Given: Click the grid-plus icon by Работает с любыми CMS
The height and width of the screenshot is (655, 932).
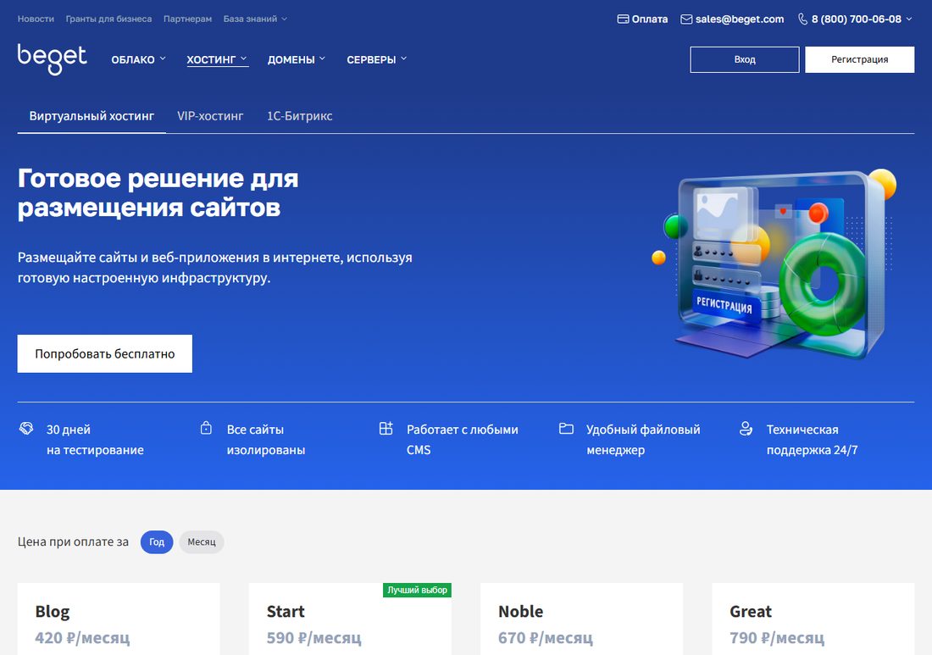Looking at the screenshot, I should click(386, 428).
